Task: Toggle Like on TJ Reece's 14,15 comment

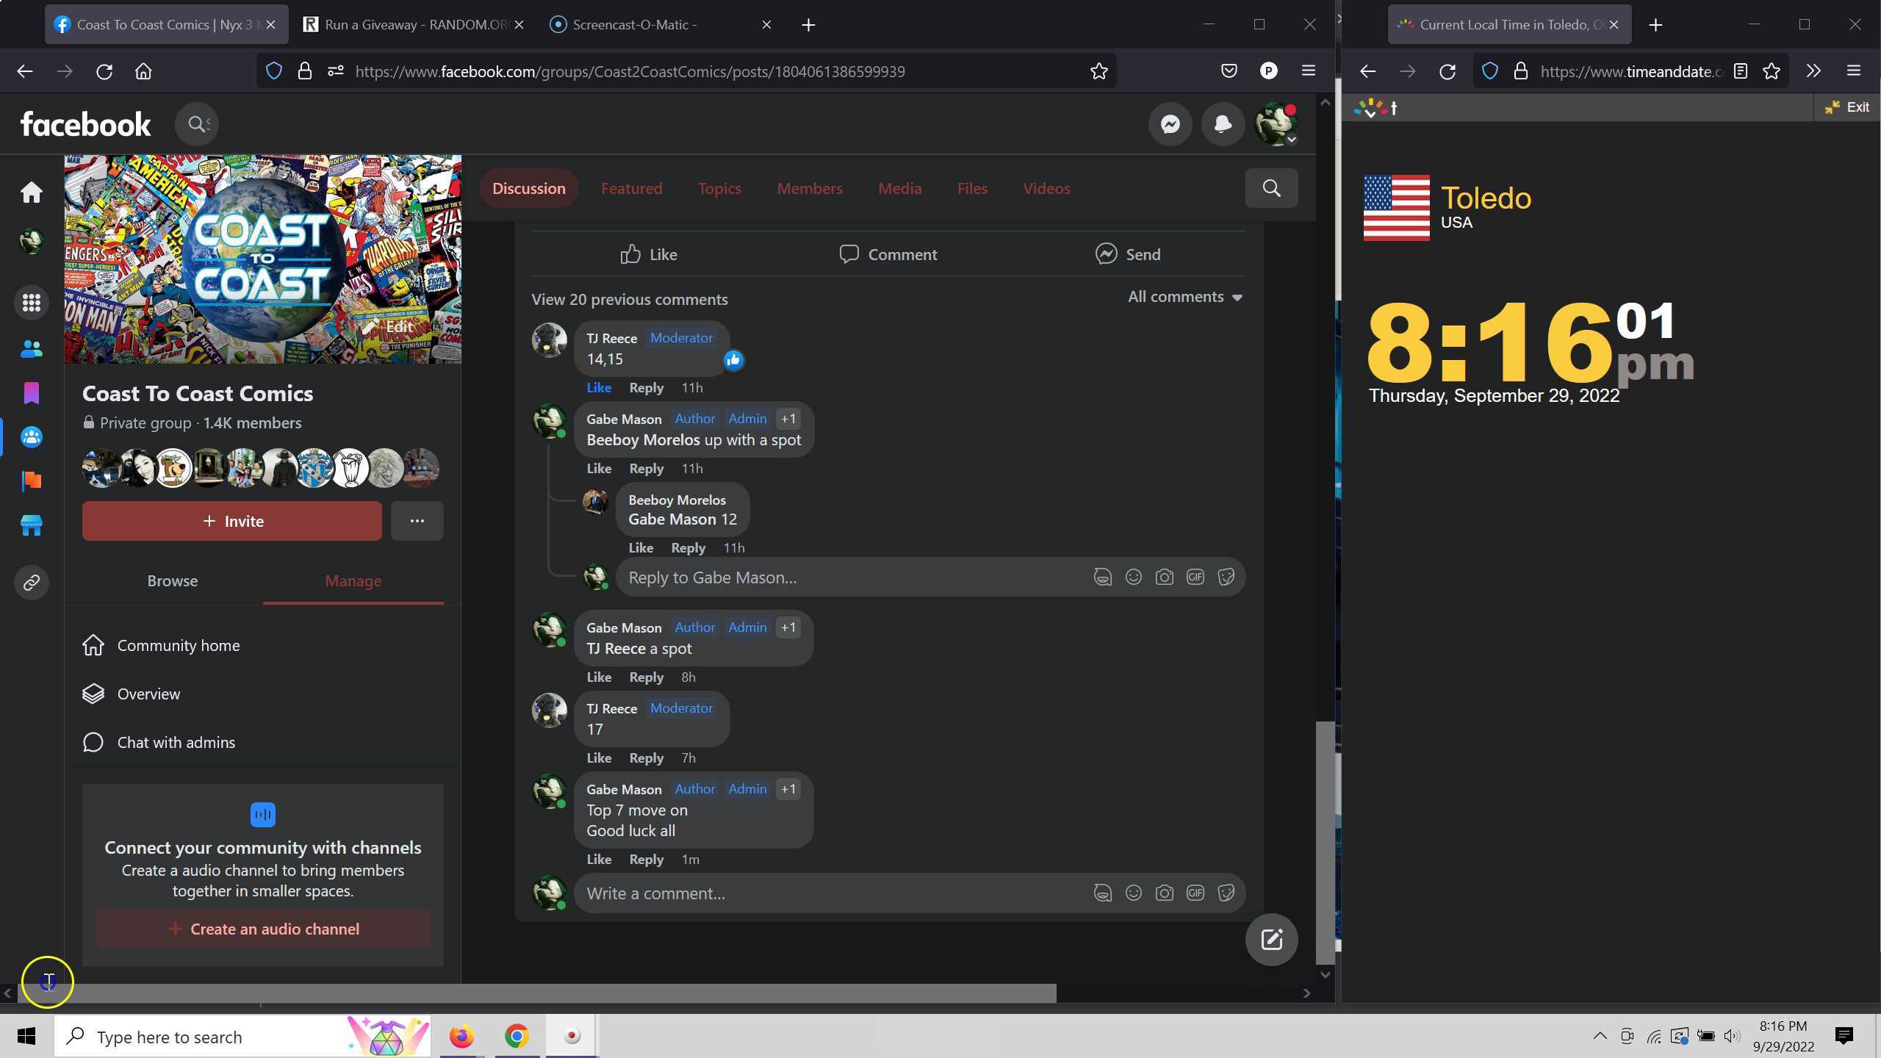Action: 598,388
